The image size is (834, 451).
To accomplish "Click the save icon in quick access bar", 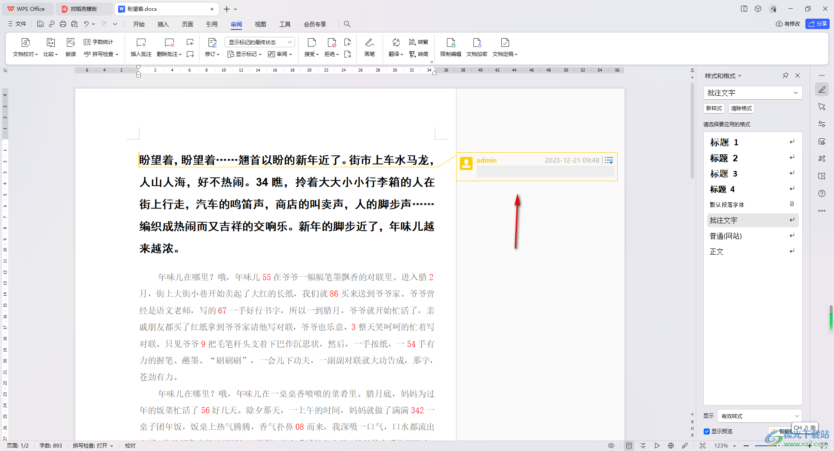I will click(40, 24).
